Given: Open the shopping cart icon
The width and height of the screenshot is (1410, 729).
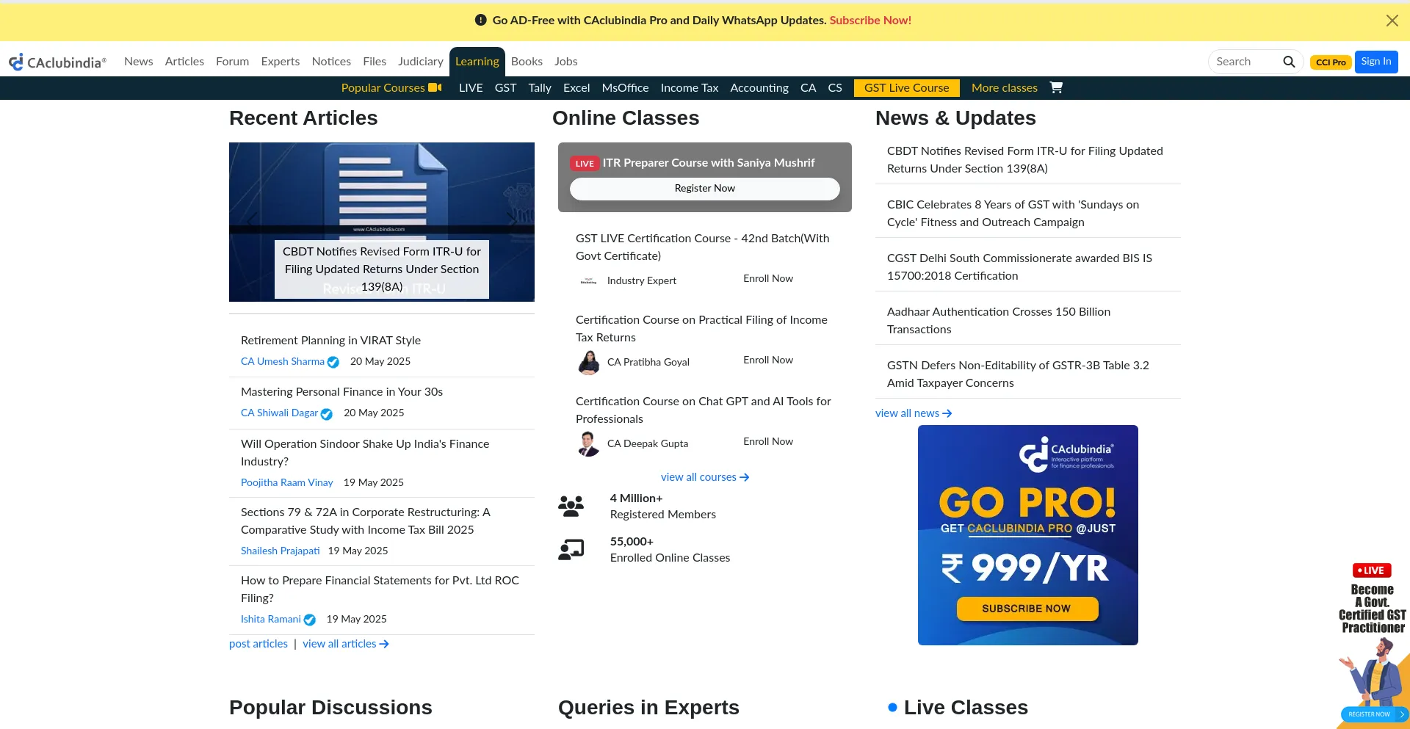Looking at the screenshot, I should [1056, 87].
